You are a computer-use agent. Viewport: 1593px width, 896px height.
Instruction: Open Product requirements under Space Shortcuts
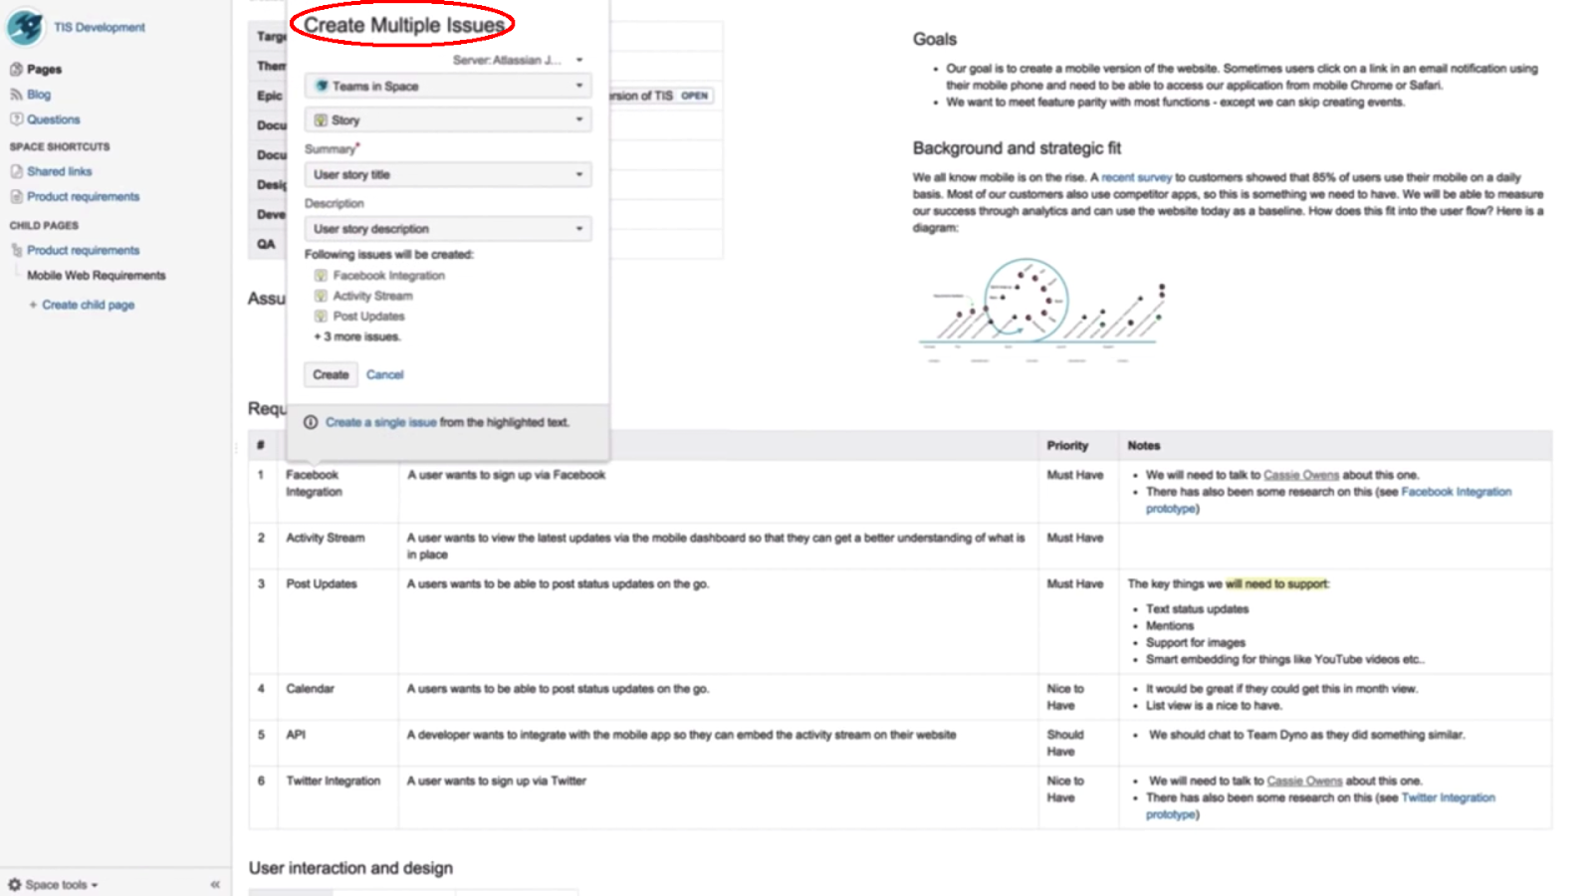pyautogui.click(x=84, y=196)
